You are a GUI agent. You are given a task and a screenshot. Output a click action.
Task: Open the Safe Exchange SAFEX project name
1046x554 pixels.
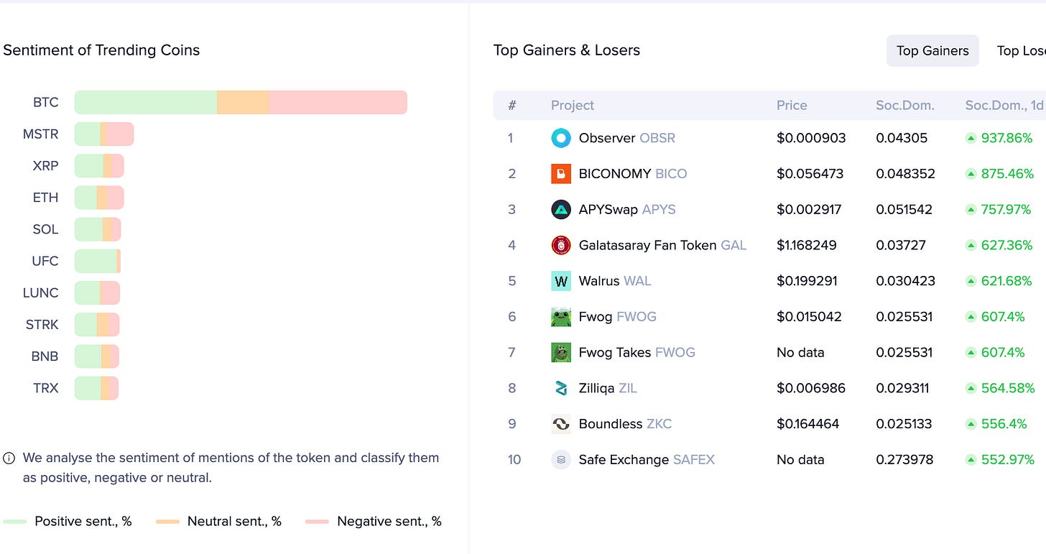[x=647, y=460]
